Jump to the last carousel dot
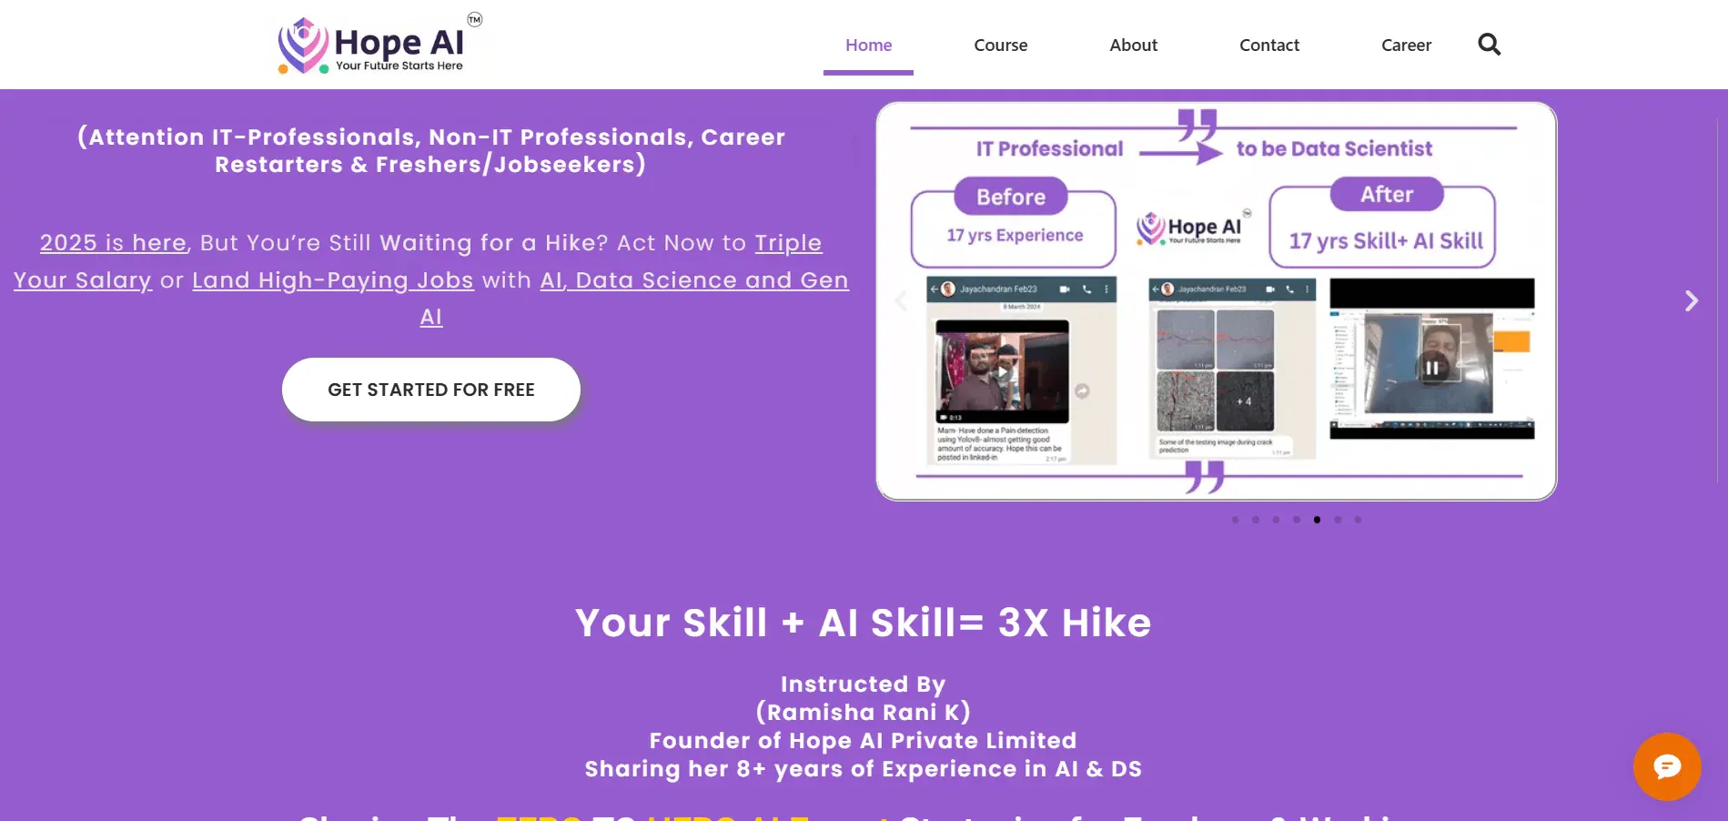 1358,520
